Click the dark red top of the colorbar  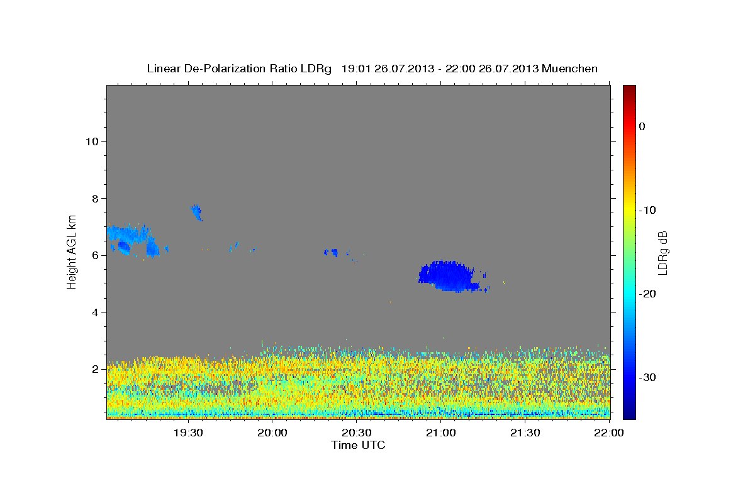click(x=629, y=90)
